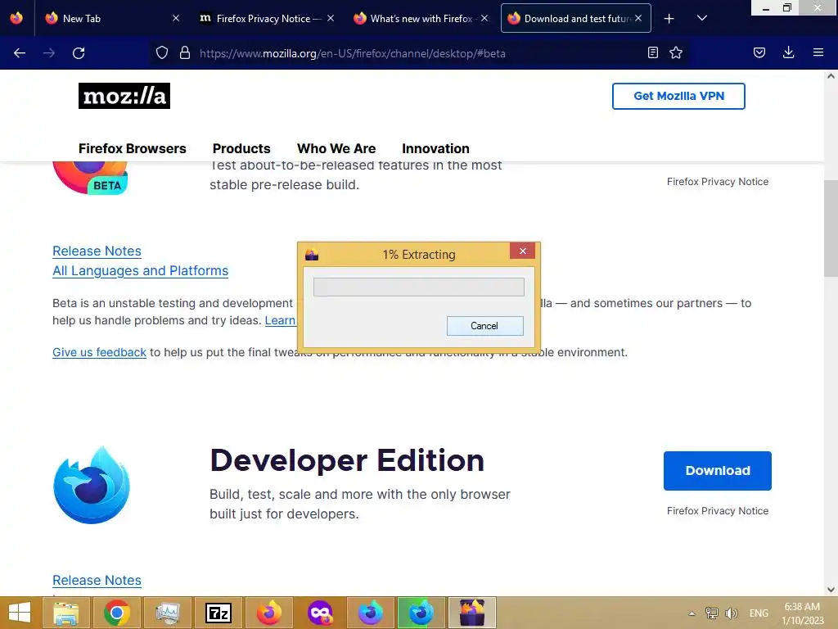Switch to the Firefox Privacy Notice tab
Viewport: 838px width, 629px height.
(x=266, y=18)
